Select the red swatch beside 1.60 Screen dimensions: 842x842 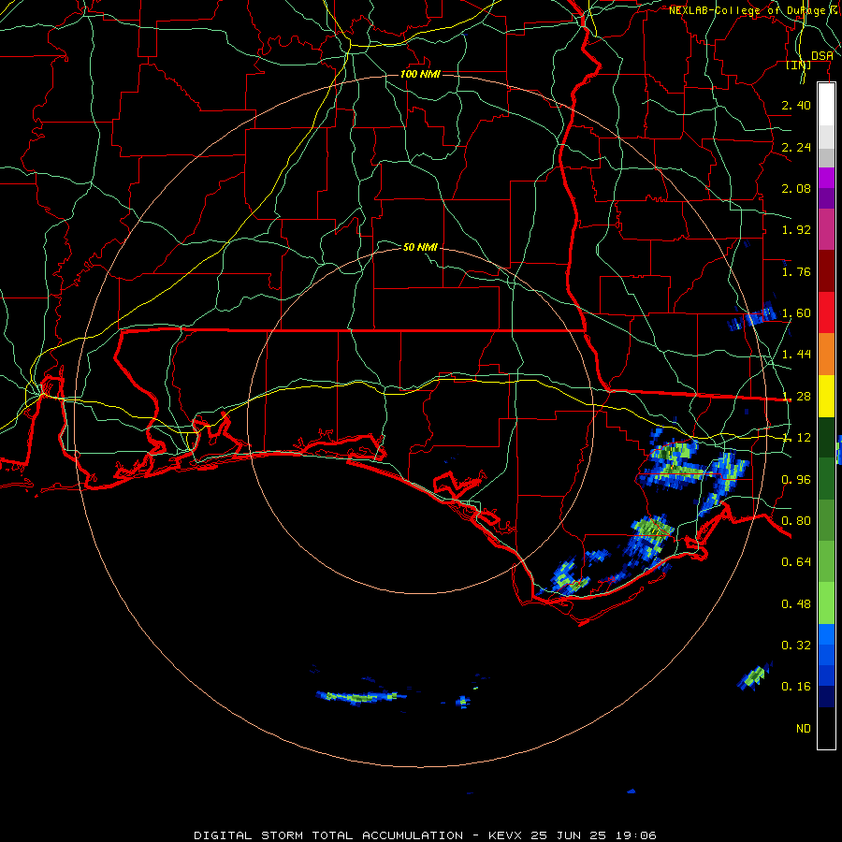click(826, 312)
